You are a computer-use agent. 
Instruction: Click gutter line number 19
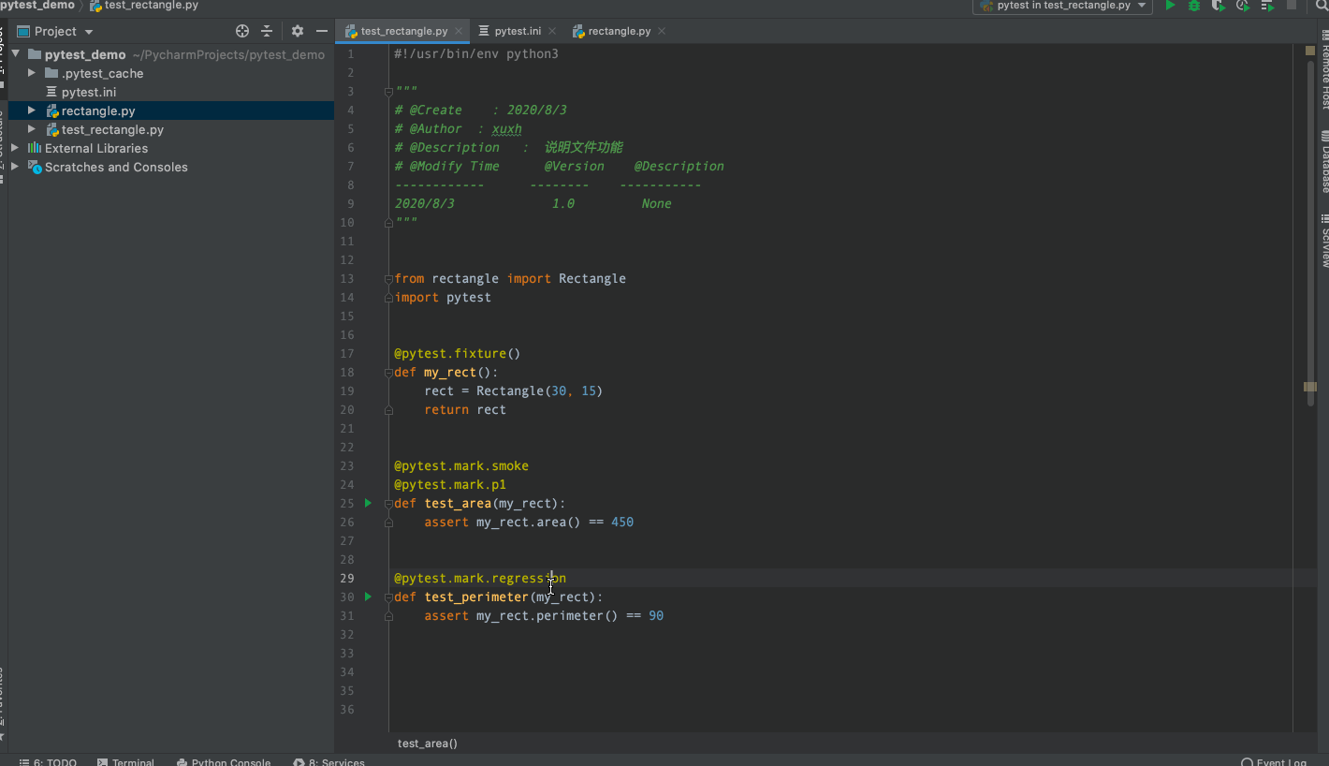347,390
